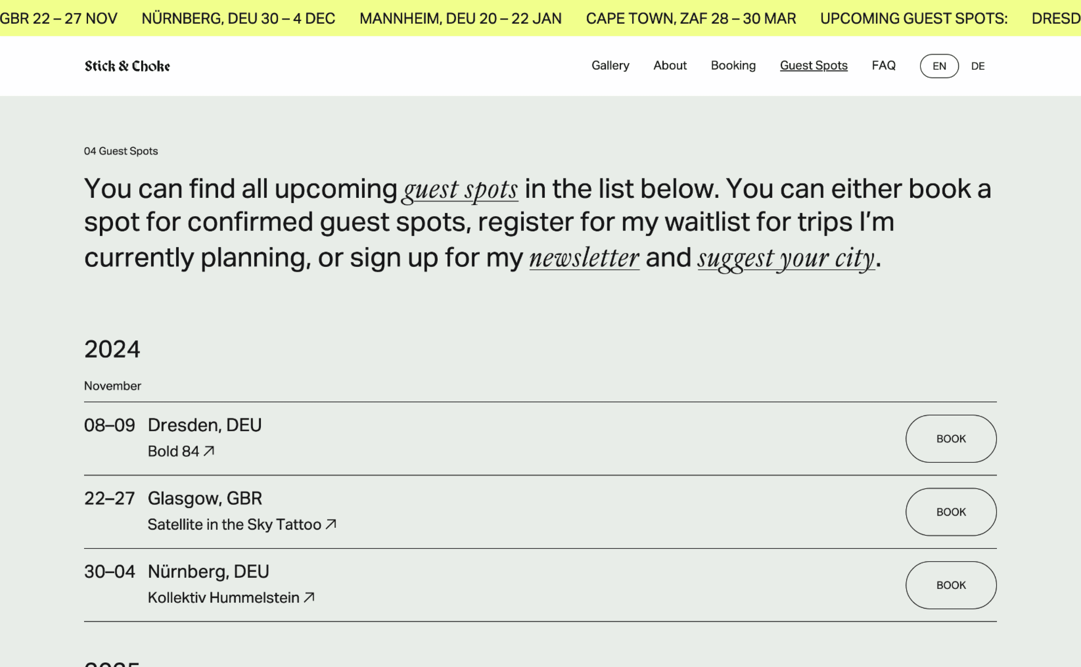The height and width of the screenshot is (667, 1081).
Task: Click arrow icon after Kollektiv Hummelstein
Action: [310, 597]
